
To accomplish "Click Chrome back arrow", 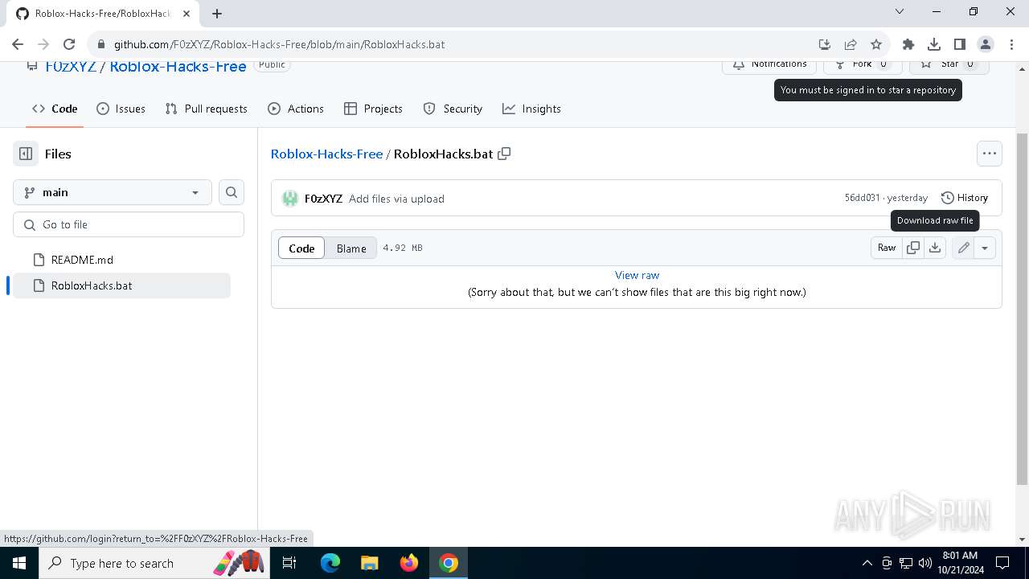I will click(18, 44).
